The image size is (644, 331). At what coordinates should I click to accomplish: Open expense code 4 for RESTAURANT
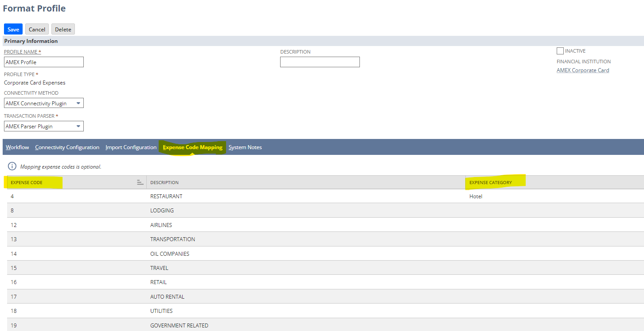point(12,196)
